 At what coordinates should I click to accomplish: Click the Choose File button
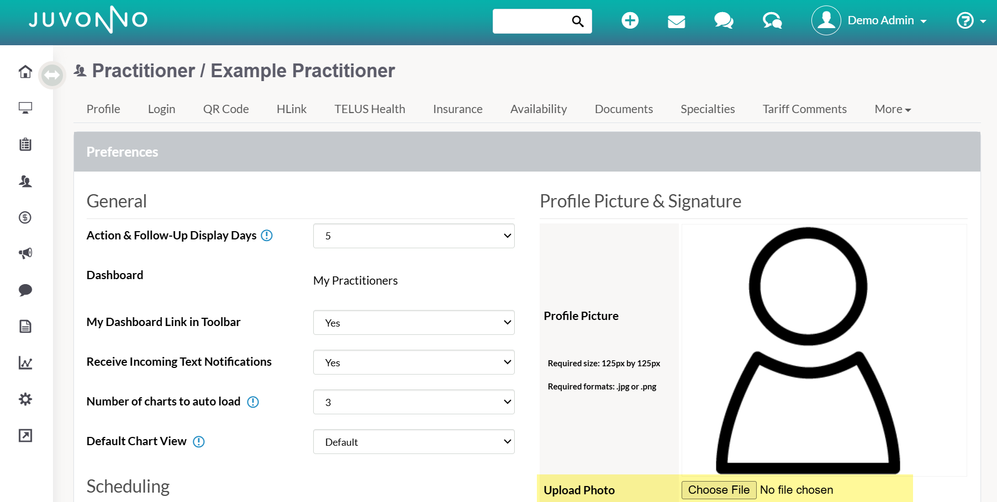point(719,490)
